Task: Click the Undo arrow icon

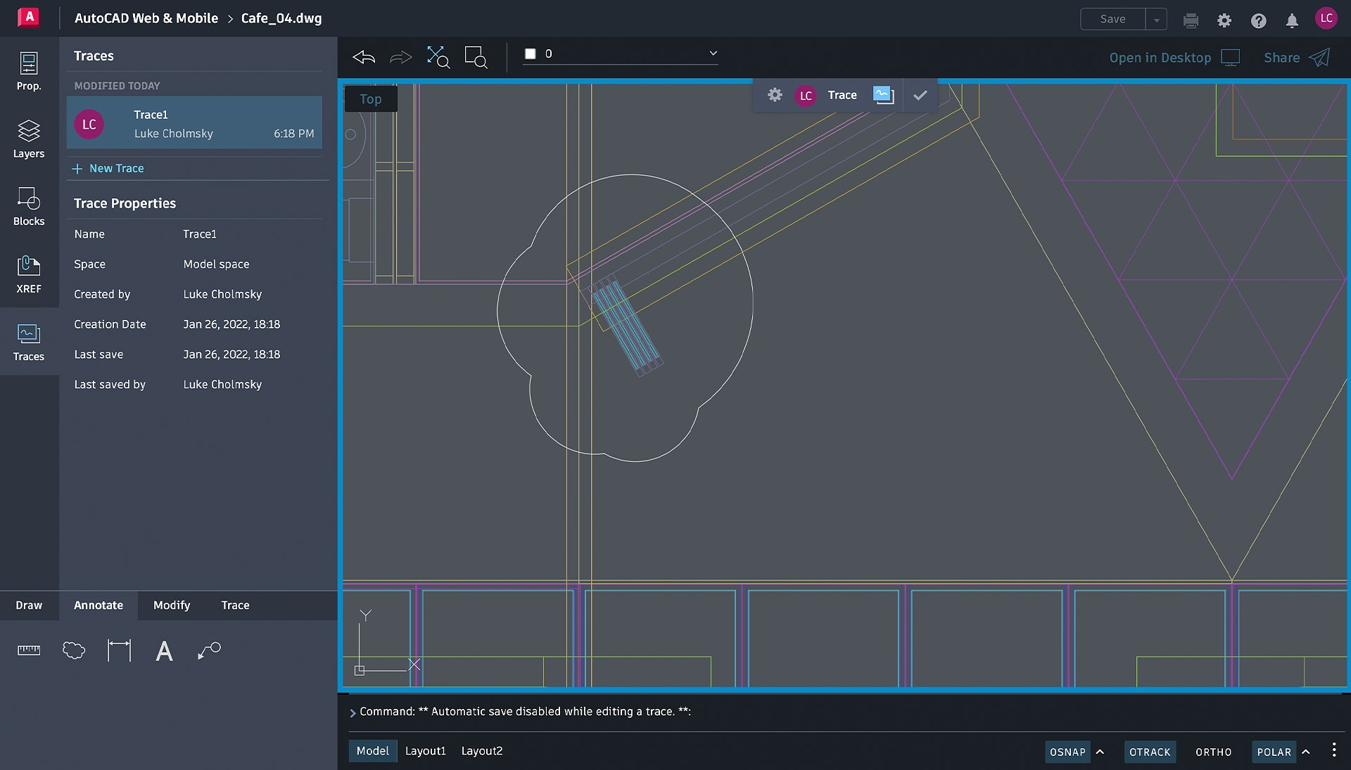Action: (x=364, y=58)
